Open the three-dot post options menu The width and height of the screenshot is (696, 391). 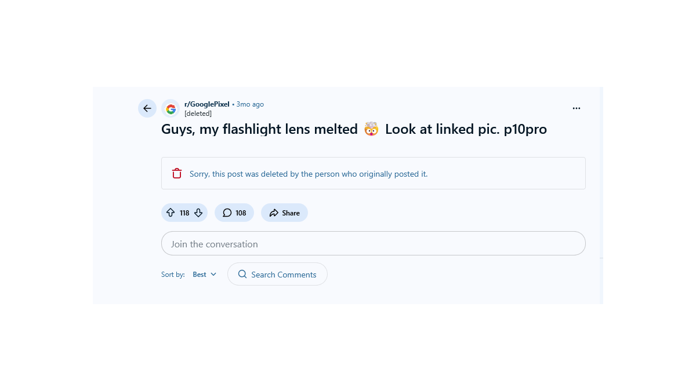(577, 108)
